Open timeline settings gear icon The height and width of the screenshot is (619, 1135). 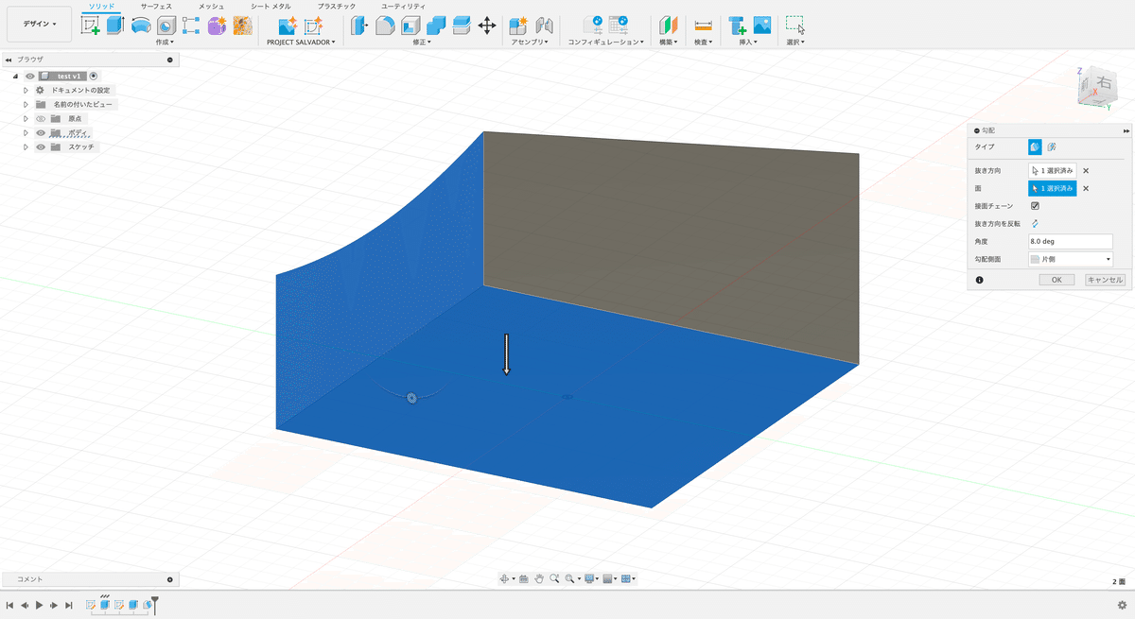[1122, 605]
